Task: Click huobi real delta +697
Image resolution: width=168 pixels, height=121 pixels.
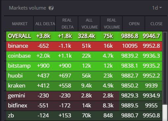Action: tap(65, 76)
